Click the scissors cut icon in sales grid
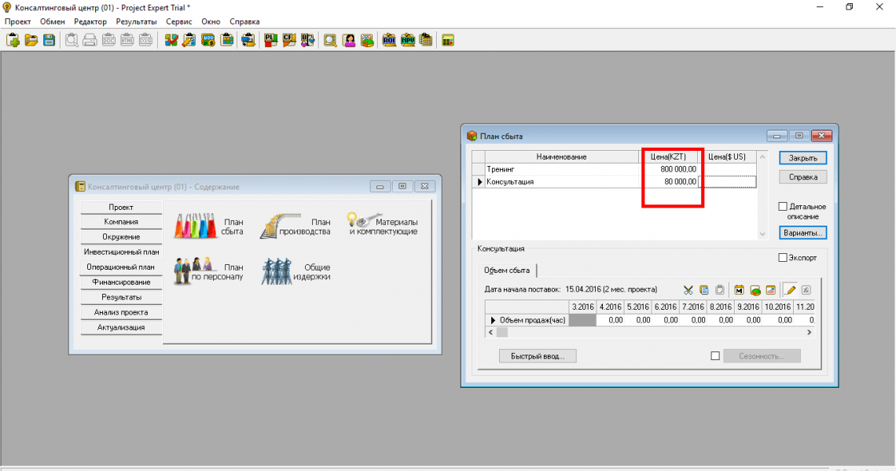Viewport: 896px width, 471px height. pyautogui.click(x=689, y=290)
